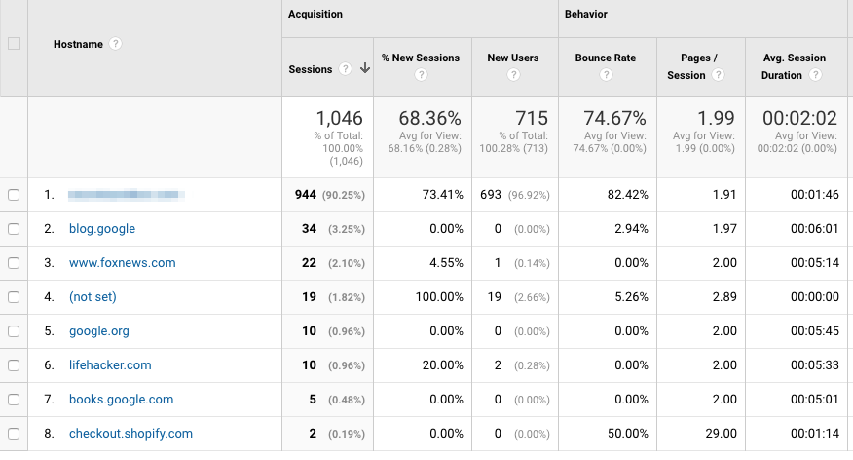Click the blurred first hostname entry
The height and width of the screenshot is (460, 853).
click(x=127, y=195)
